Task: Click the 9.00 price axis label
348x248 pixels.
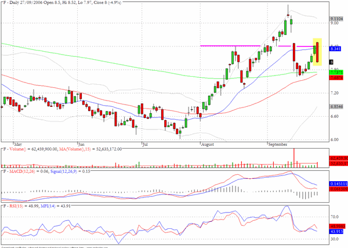Action: coord(334,23)
